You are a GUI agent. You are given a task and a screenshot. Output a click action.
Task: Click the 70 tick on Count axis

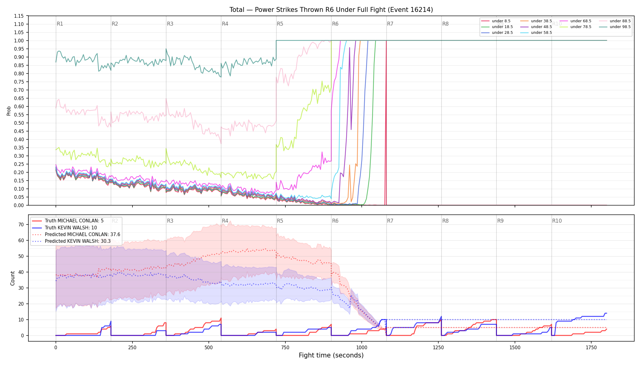[21, 224]
